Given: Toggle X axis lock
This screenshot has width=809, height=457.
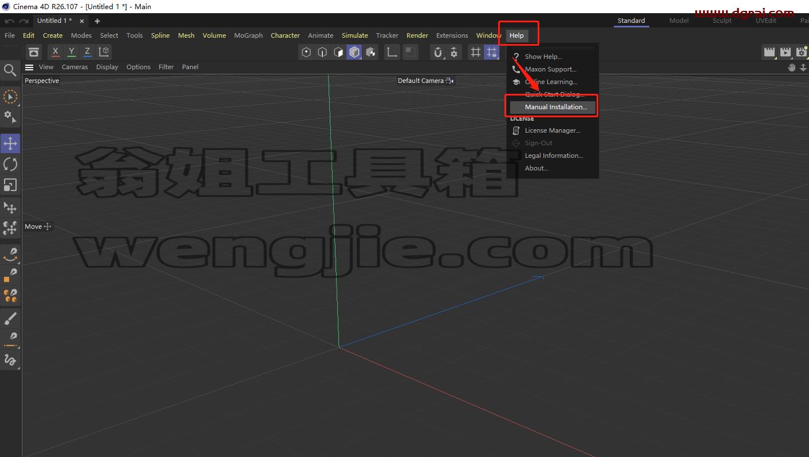Looking at the screenshot, I should click(56, 52).
